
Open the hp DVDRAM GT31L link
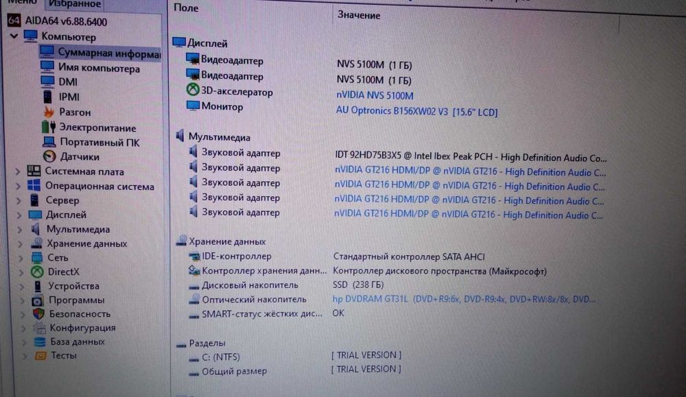pyautogui.click(x=464, y=300)
